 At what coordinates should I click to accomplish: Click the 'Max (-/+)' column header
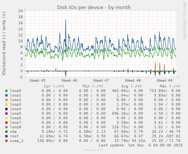[170, 86]
